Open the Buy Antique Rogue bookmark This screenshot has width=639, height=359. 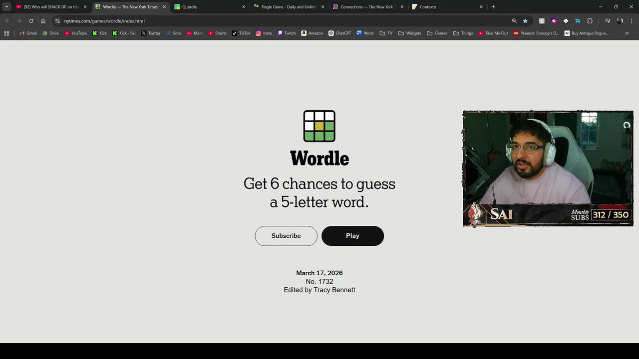click(587, 33)
